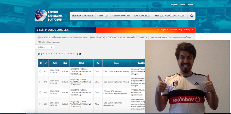
Task: Go to results page 8
Action: (62, 54)
